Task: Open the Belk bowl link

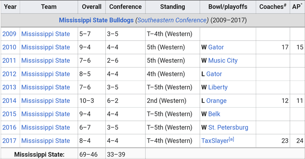Action: [214, 114]
